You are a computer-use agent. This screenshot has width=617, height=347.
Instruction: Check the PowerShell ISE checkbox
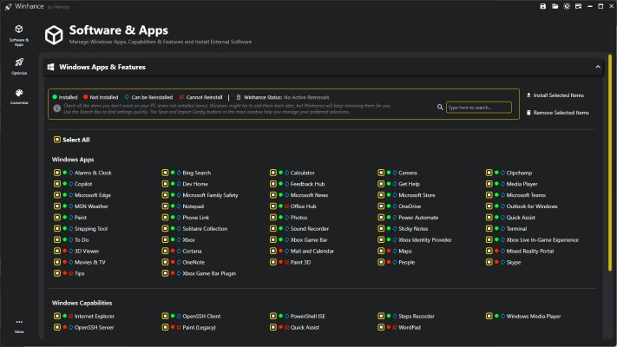(273, 316)
